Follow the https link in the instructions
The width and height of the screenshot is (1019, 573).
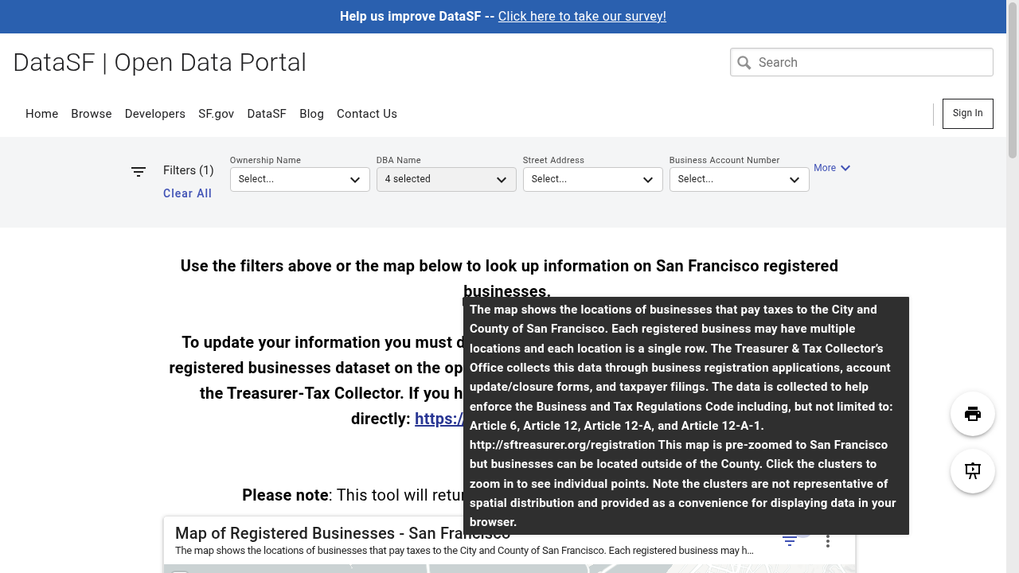(439, 419)
